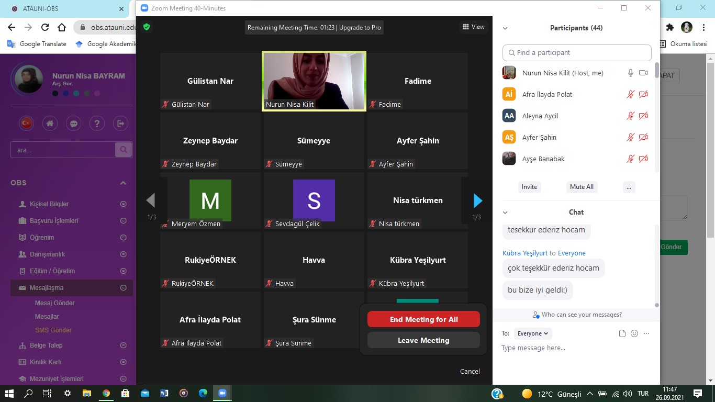The image size is (715, 402).
Task: Open the emoji picker in chat
Action: [x=634, y=333]
